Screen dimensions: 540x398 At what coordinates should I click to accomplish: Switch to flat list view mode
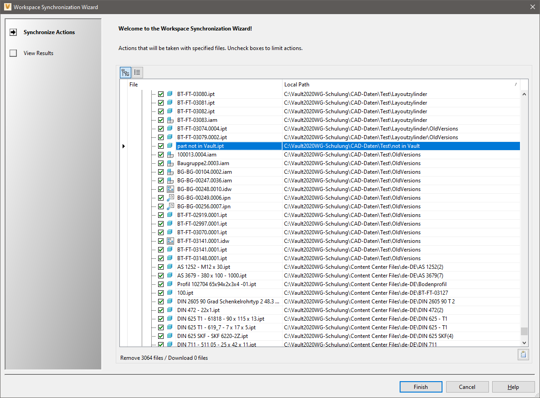pos(137,72)
